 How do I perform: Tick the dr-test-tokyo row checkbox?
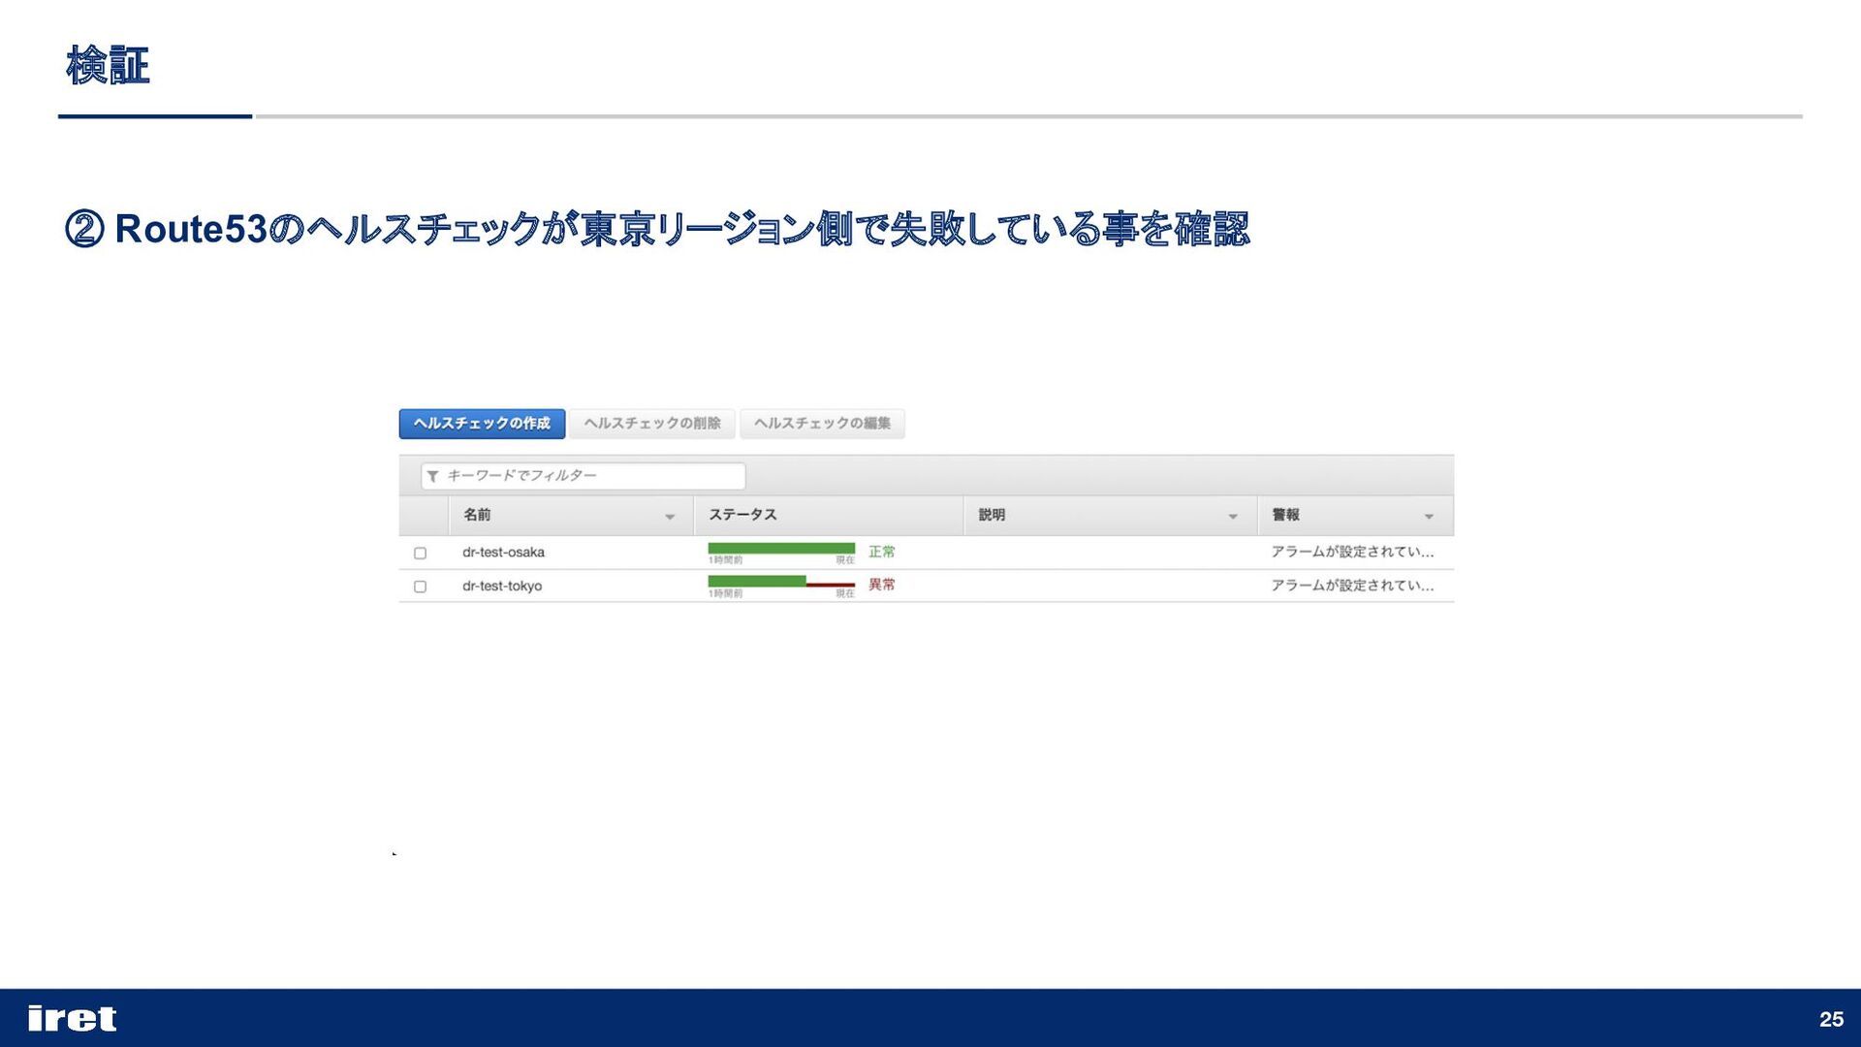(420, 587)
